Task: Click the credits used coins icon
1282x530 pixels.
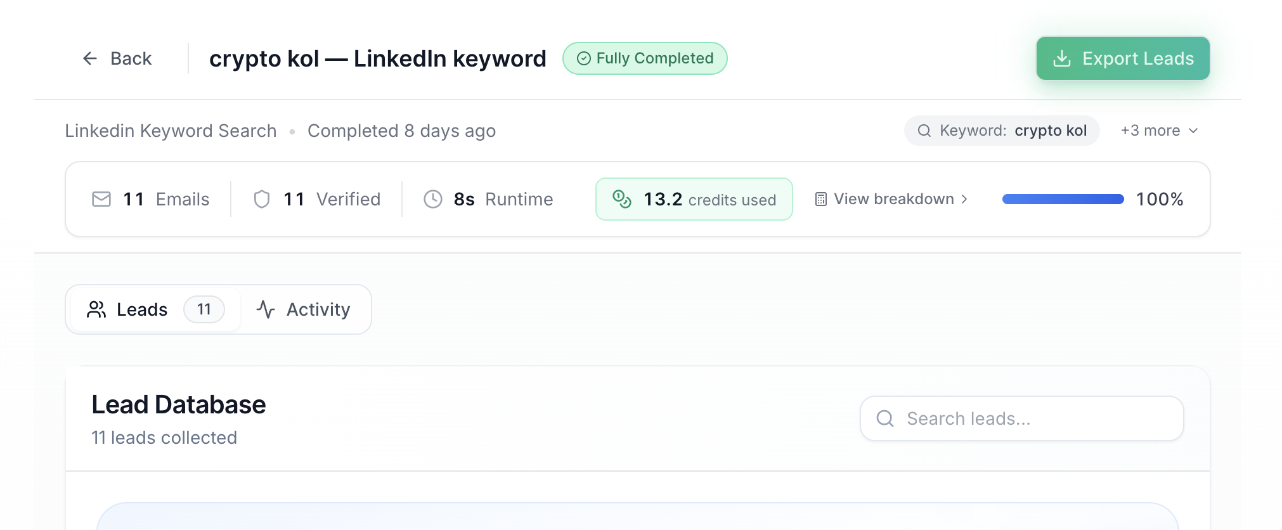Action: [x=623, y=199]
